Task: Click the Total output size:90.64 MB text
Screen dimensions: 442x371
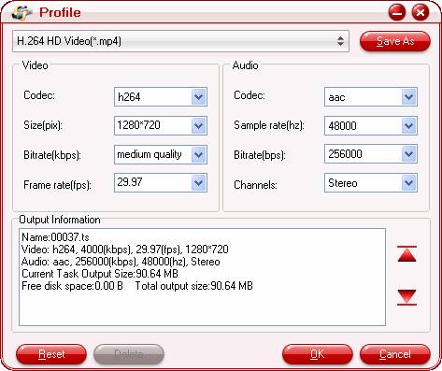Action: [193, 286]
